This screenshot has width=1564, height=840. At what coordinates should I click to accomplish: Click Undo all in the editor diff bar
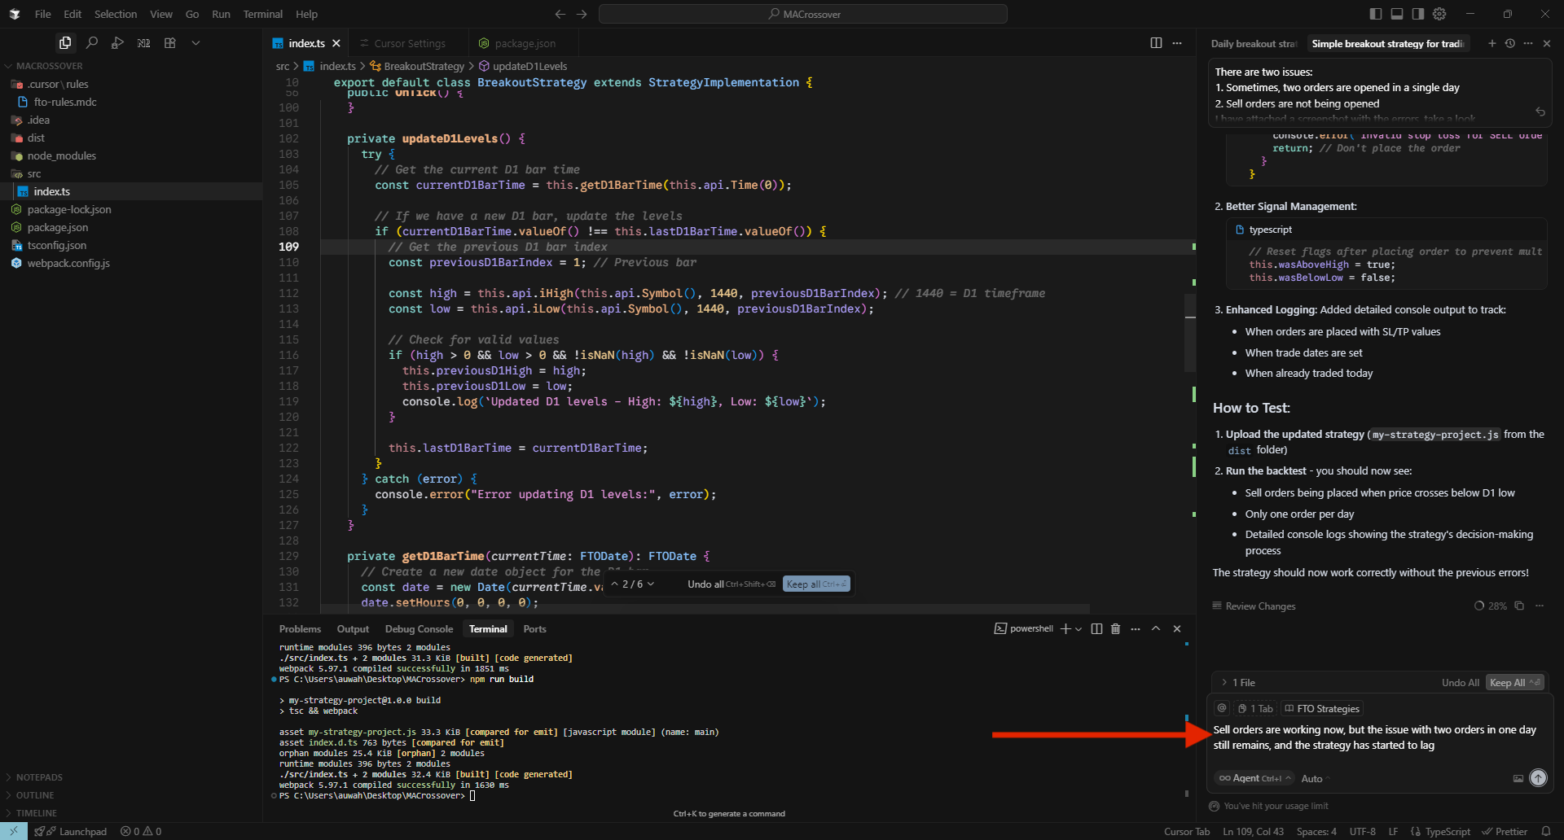pos(705,584)
